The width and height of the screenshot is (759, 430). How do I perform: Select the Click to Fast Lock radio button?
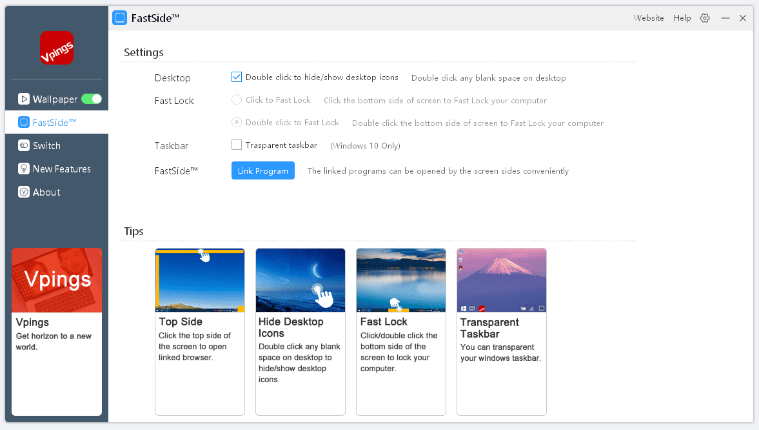click(x=236, y=100)
